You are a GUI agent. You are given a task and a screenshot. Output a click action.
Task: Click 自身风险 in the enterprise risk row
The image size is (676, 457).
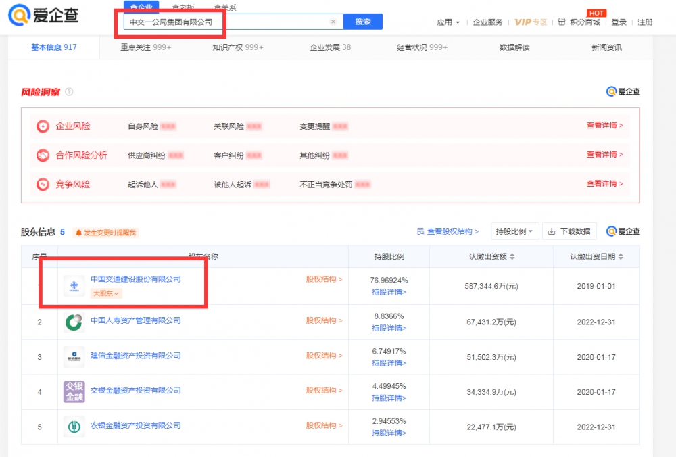[143, 126]
